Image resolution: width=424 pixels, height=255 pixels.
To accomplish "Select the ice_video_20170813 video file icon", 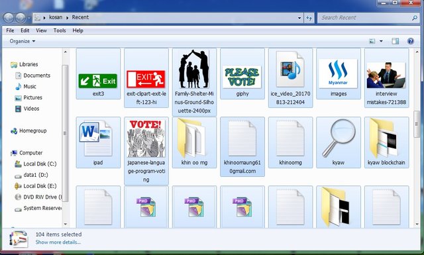I will coord(290,70).
